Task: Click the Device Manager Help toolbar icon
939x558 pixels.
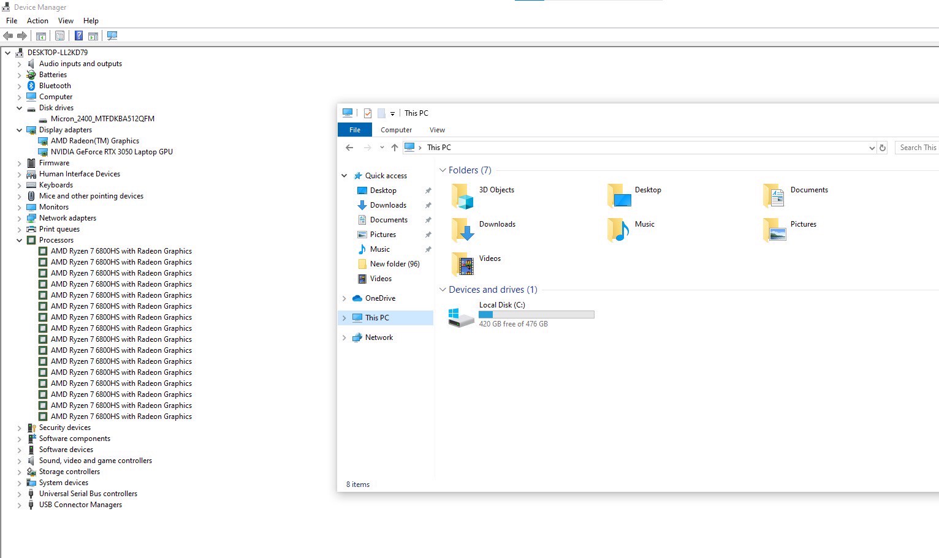Action: pyautogui.click(x=78, y=36)
